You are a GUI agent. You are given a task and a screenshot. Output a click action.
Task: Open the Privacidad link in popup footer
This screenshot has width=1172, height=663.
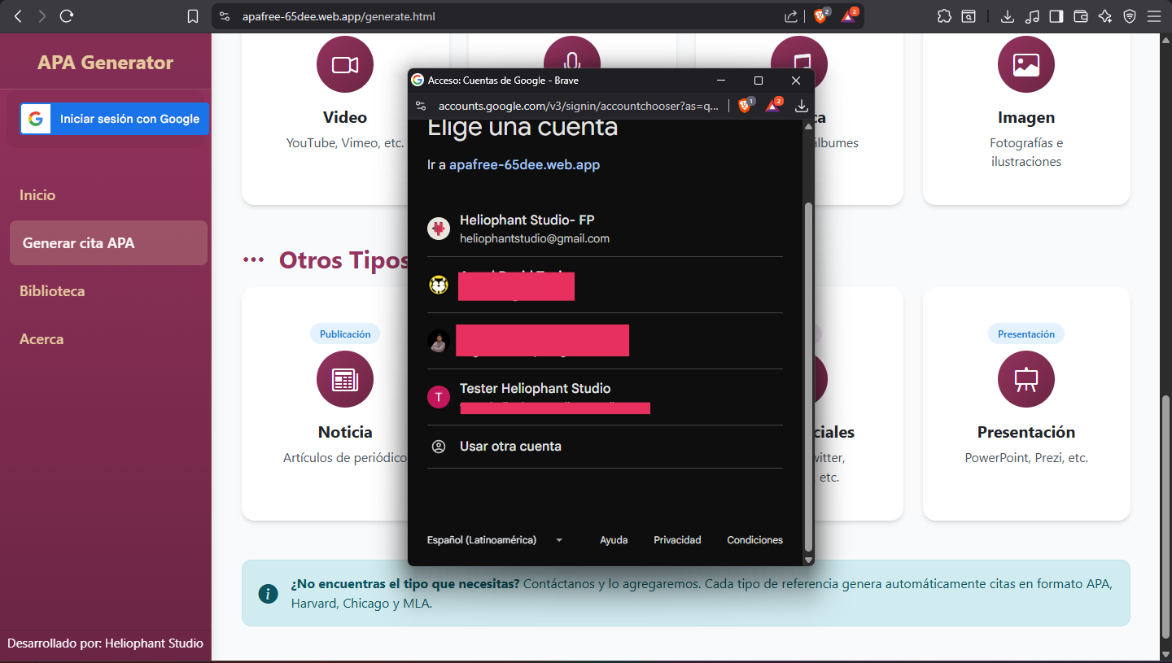coord(677,540)
